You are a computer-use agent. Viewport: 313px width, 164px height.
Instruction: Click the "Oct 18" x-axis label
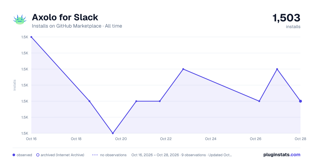[76, 139]
